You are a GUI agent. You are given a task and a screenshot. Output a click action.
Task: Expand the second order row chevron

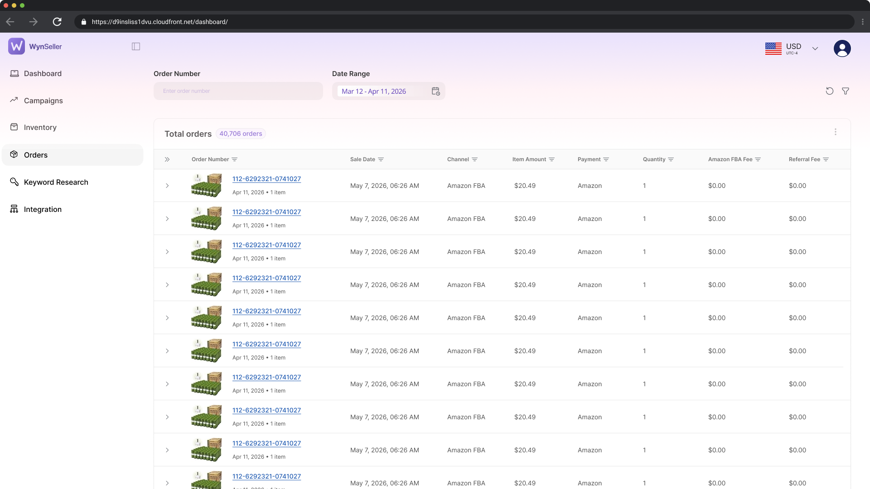point(167,219)
